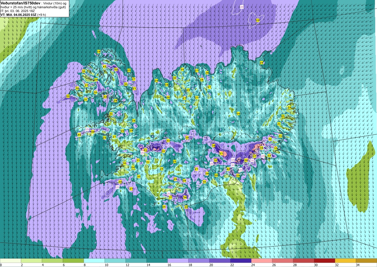Screen dimensions: 377x267
Task: Click the yellow gust label 41
Action: [x=145, y=150]
